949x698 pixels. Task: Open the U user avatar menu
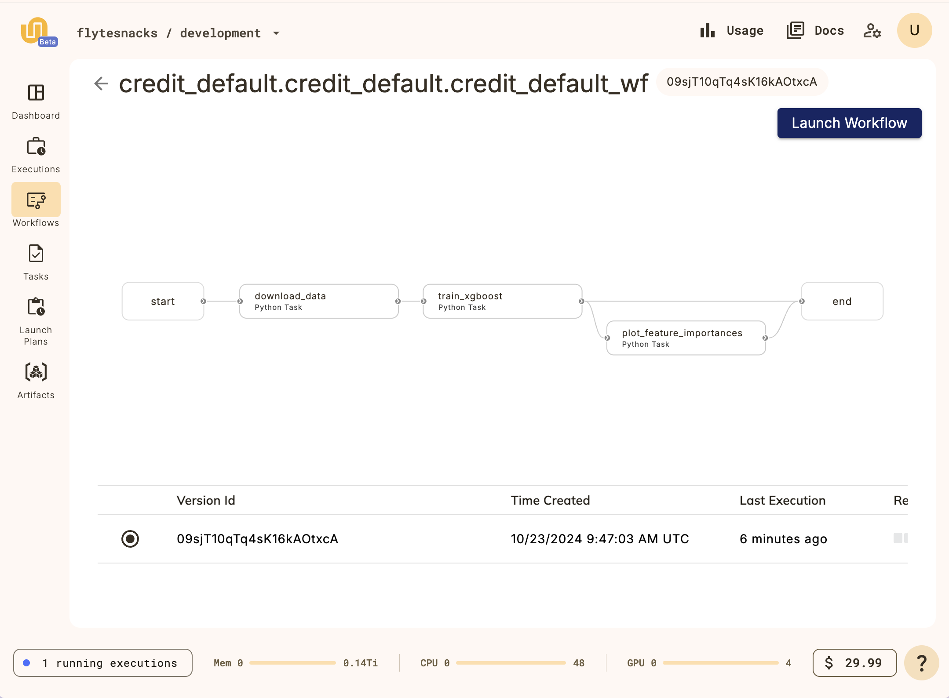[914, 30]
